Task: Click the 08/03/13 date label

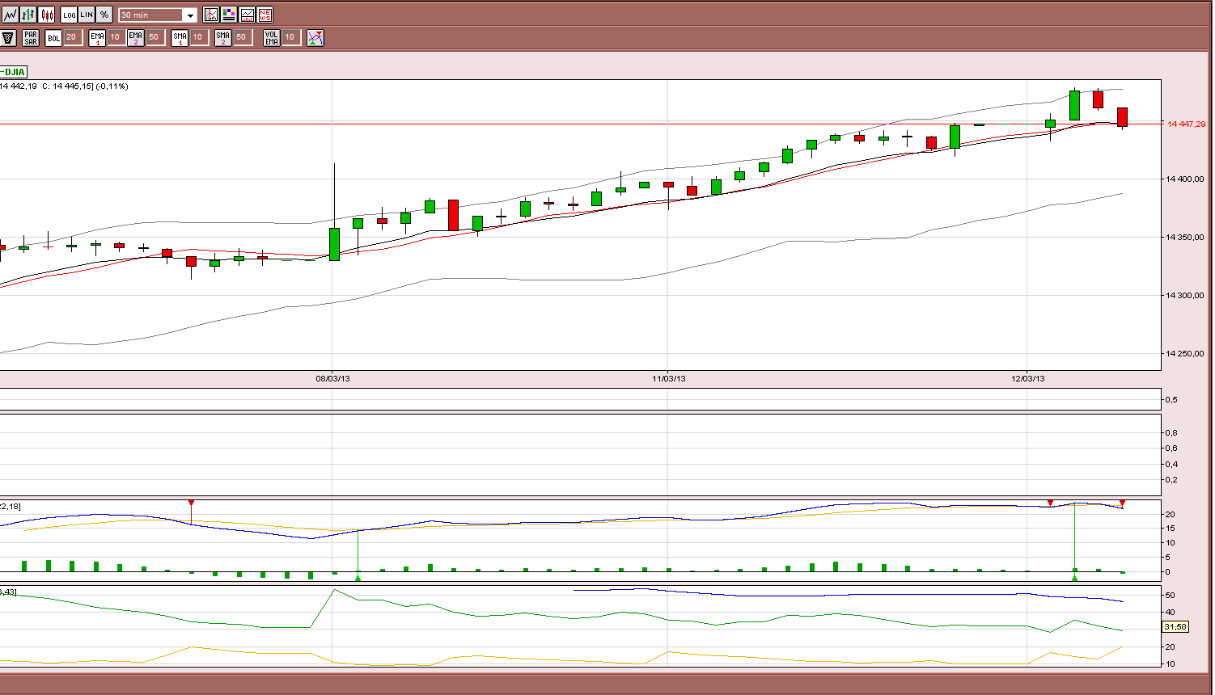Action: (x=332, y=378)
